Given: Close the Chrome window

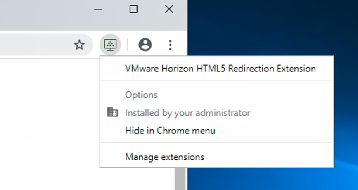Looking at the screenshot, I should pos(169,9).
